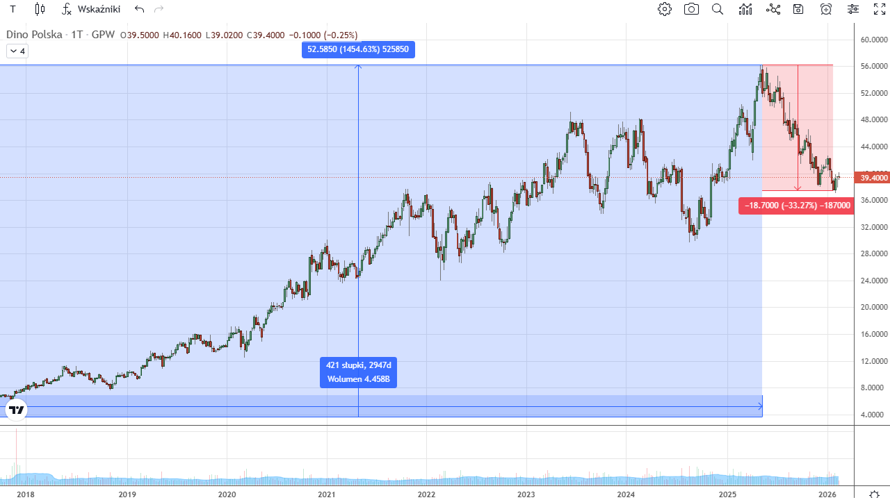The image size is (890, 500).
Task: Open the chart settings gear
Action: pos(665,9)
